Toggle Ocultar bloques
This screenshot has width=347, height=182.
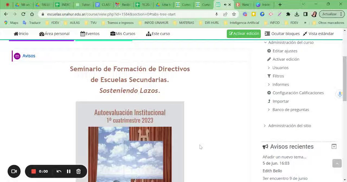[282, 34]
